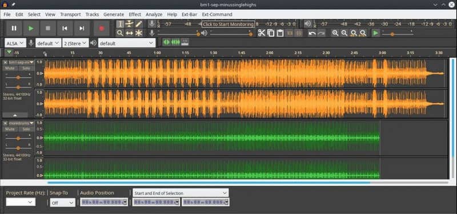The image size is (457, 214).
Task: Click the green Play-at-speed button
Action: (x=376, y=33)
